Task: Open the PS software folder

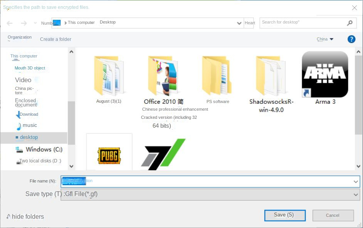Action: [217, 76]
